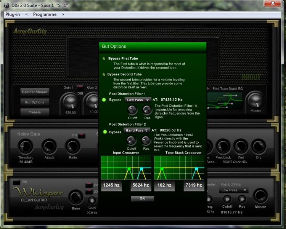
Task: Click the Filter 1 Cutoff knob
Action: click(132, 110)
